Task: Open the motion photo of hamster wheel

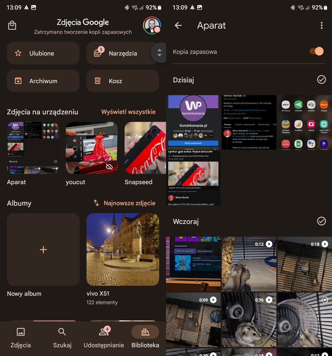Action: pyautogui.click(x=305, y=320)
